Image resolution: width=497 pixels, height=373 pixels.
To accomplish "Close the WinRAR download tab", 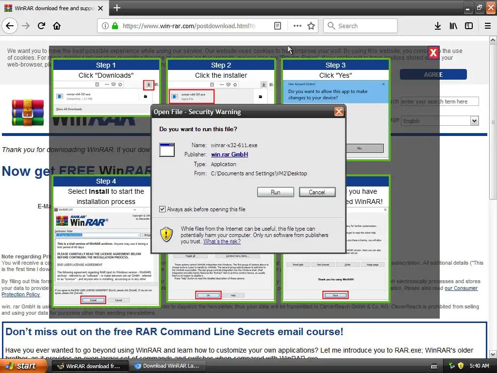I will point(100,8).
